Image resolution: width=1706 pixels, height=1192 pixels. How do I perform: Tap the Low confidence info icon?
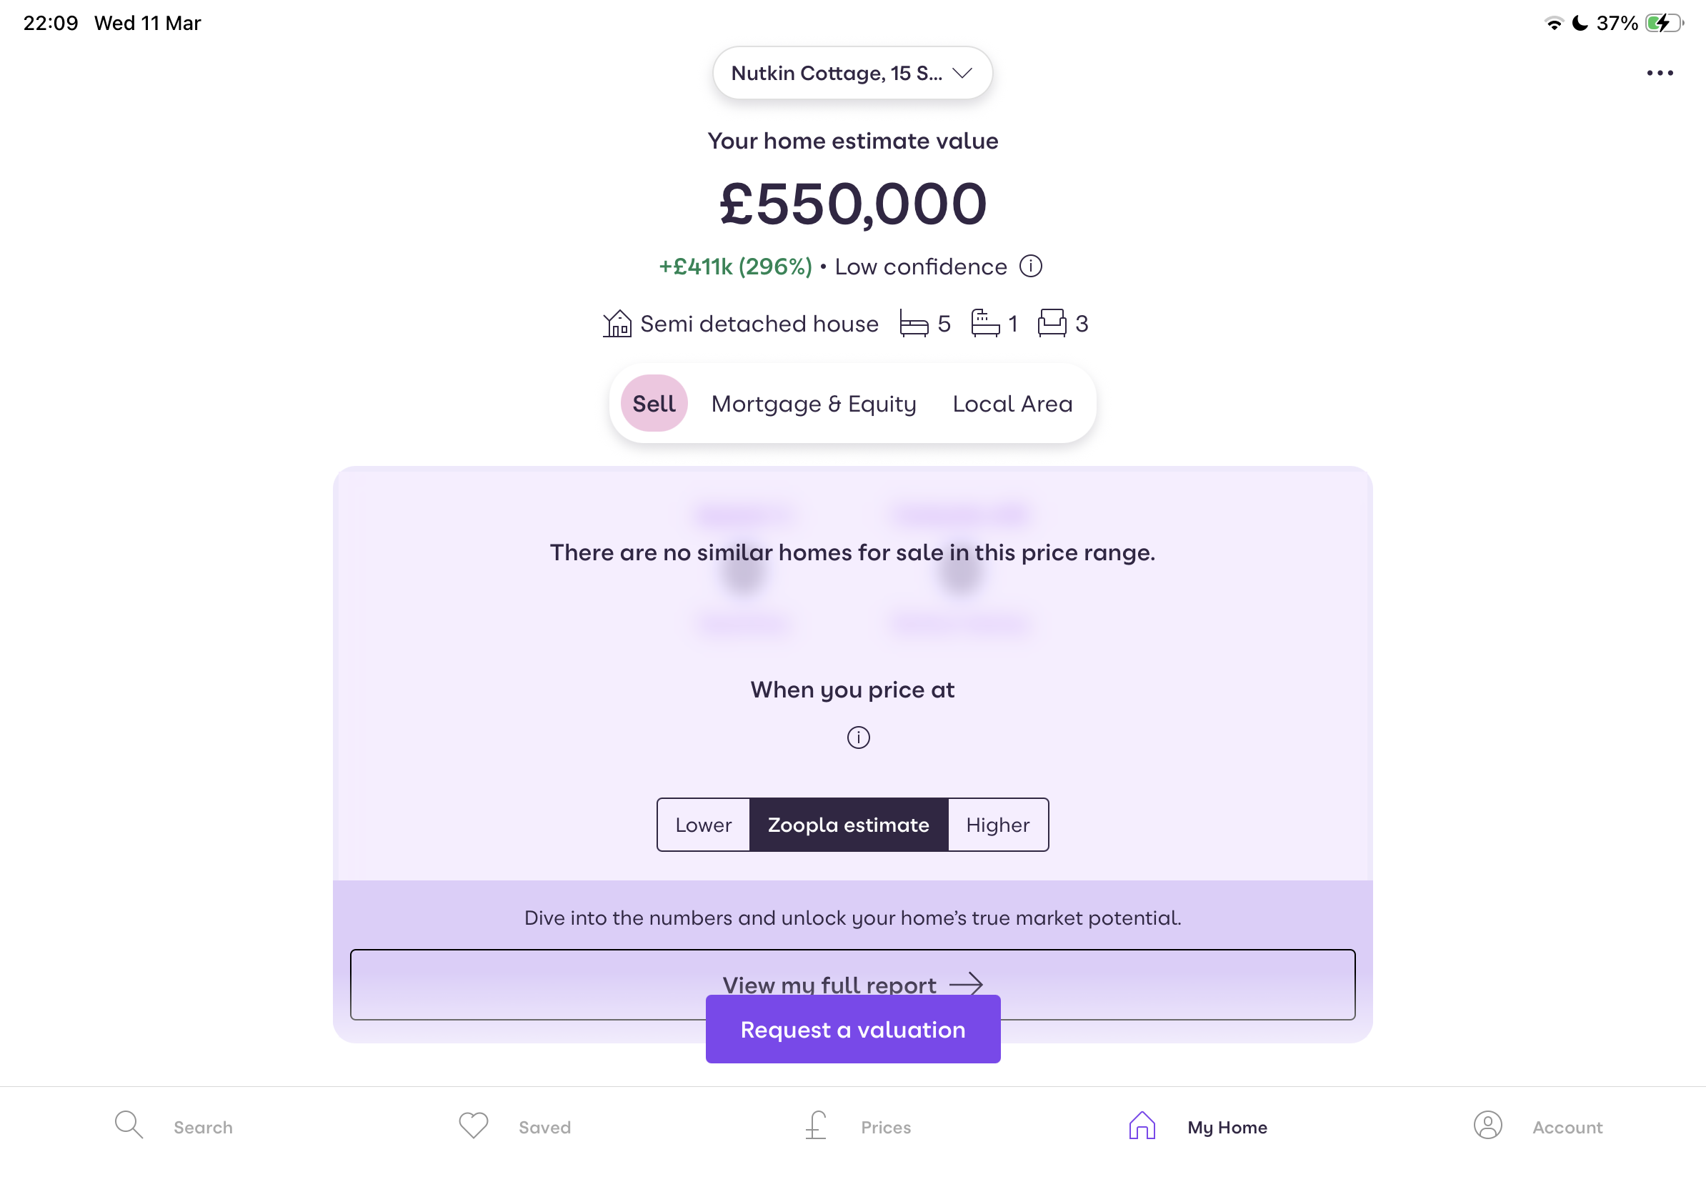pyautogui.click(x=1031, y=266)
